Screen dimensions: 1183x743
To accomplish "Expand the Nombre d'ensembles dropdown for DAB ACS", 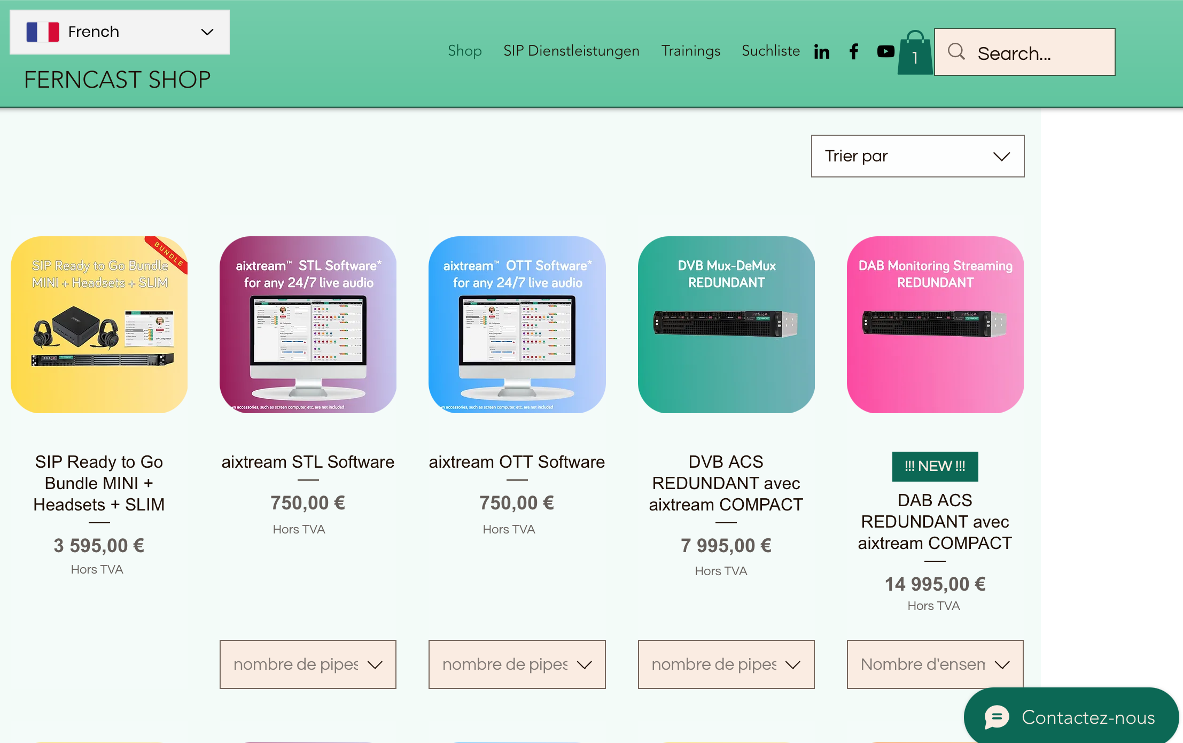I will click(x=935, y=664).
